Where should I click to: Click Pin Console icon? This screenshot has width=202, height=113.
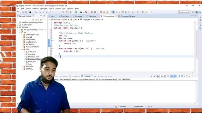(179, 76)
